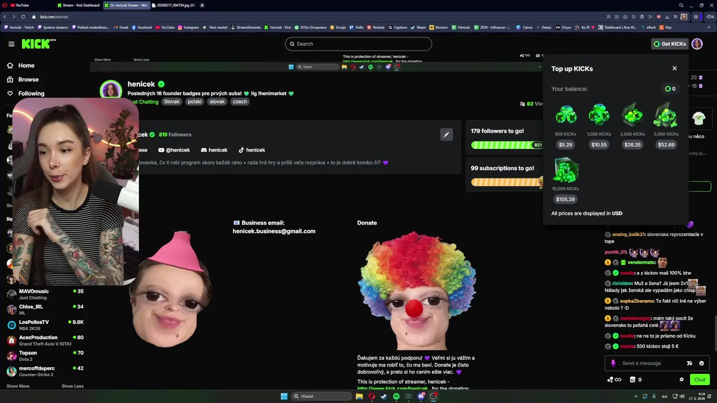The width and height of the screenshot is (717, 403).
Task: Click the channel points infinity icon
Action: tap(614, 379)
